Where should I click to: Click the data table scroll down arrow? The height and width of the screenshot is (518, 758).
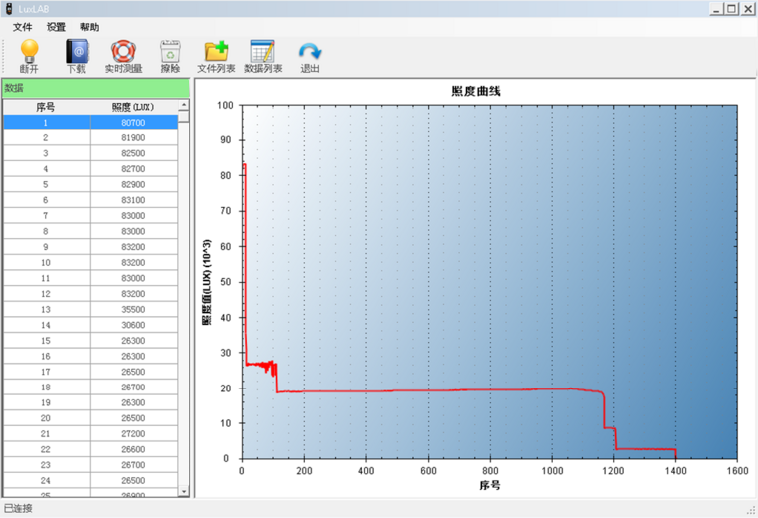tap(184, 491)
